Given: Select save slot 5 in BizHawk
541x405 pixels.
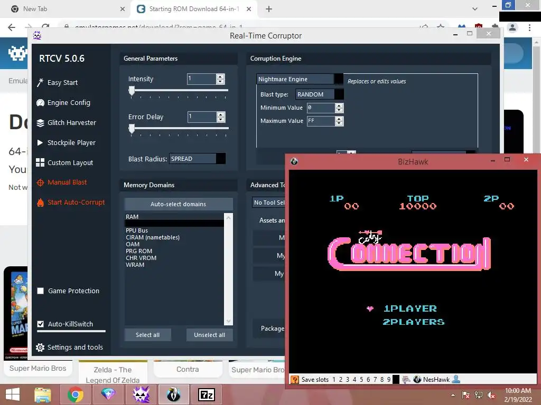Looking at the screenshot, I should [x=361, y=380].
